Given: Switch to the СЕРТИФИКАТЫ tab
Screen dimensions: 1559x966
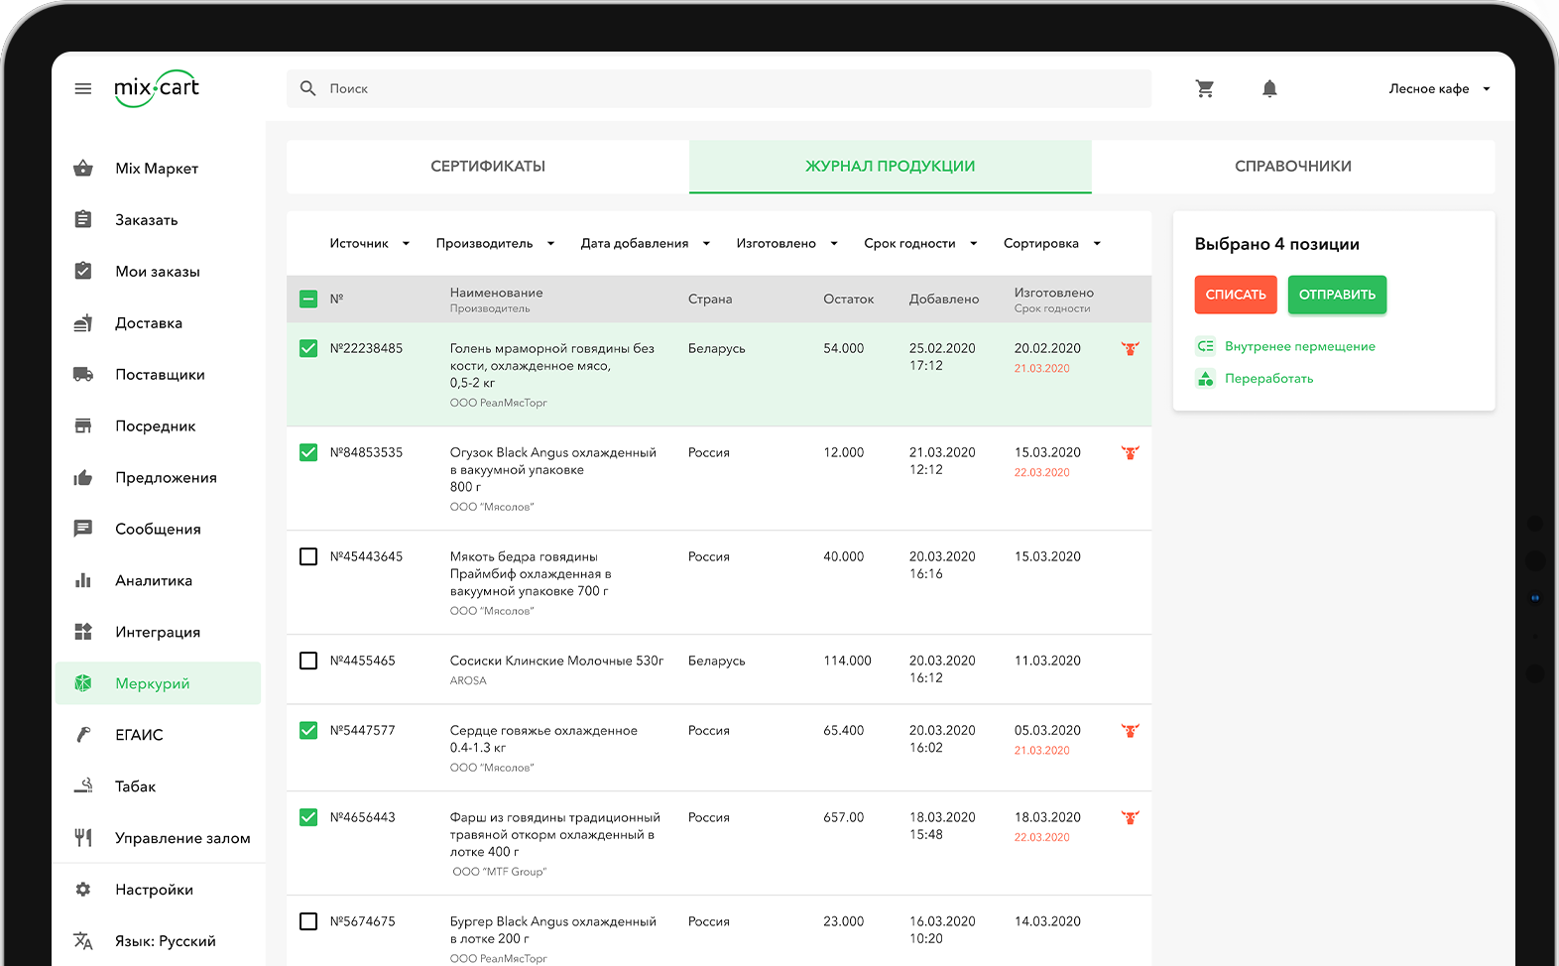Looking at the screenshot, I should tap(488, 167).
